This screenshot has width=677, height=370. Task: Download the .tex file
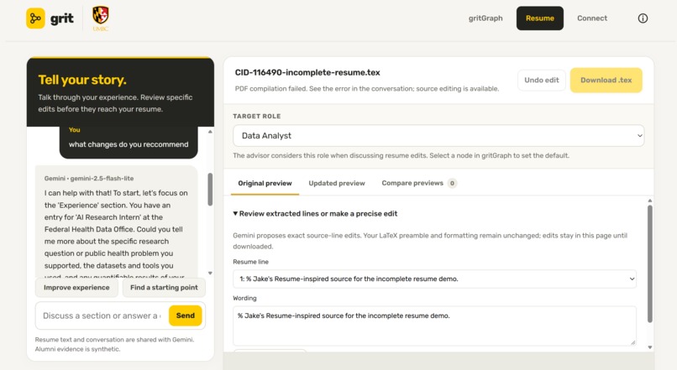[606, 81]
